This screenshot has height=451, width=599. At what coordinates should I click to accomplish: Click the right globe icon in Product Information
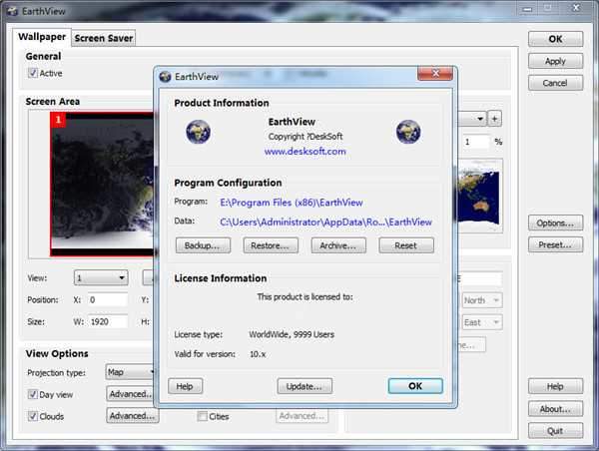pos(407,131)
